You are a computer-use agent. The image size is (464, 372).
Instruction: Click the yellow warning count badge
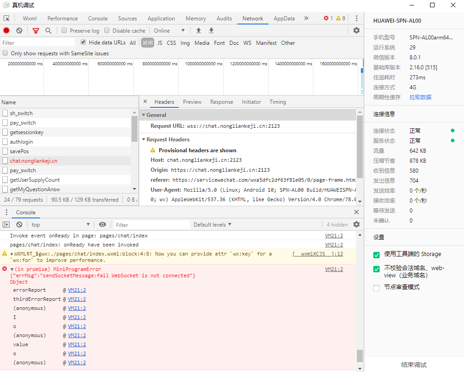tap(341, 18)
